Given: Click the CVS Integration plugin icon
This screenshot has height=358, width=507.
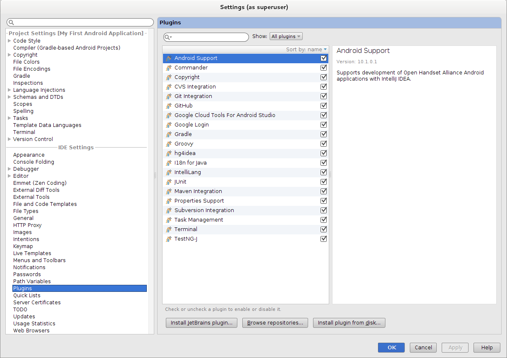Looking at the screenshot, I should (169, 87).
